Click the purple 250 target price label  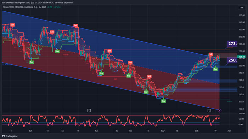[x=232, y=60]
